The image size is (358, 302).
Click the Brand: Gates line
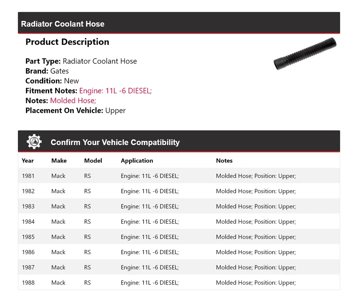tap(47, 71)
